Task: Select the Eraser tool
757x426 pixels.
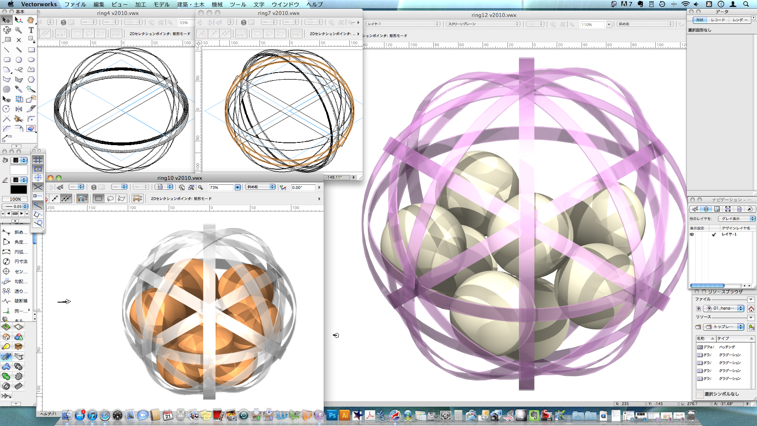Action: click(x=31, y=129)
